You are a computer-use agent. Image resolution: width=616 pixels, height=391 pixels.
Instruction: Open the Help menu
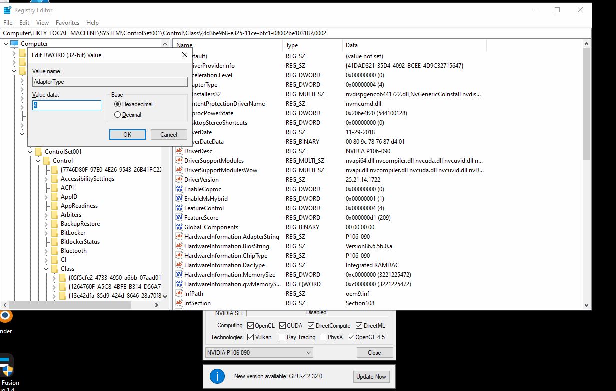[92, 23]
